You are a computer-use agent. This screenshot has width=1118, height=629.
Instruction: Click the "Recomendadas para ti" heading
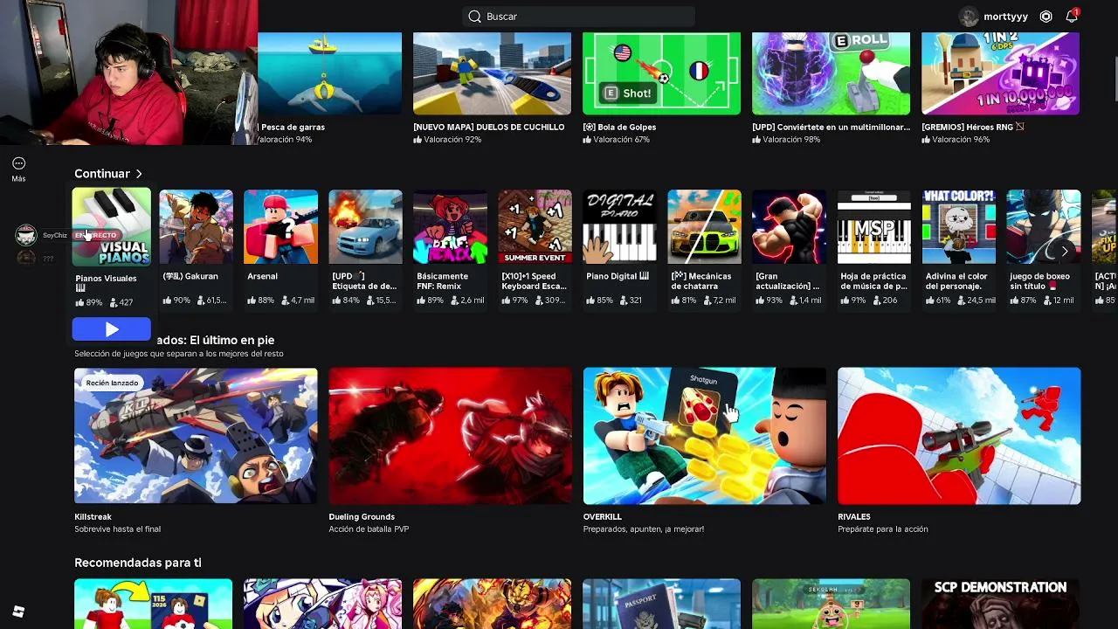pyautogui.click(x=138, y=563)
